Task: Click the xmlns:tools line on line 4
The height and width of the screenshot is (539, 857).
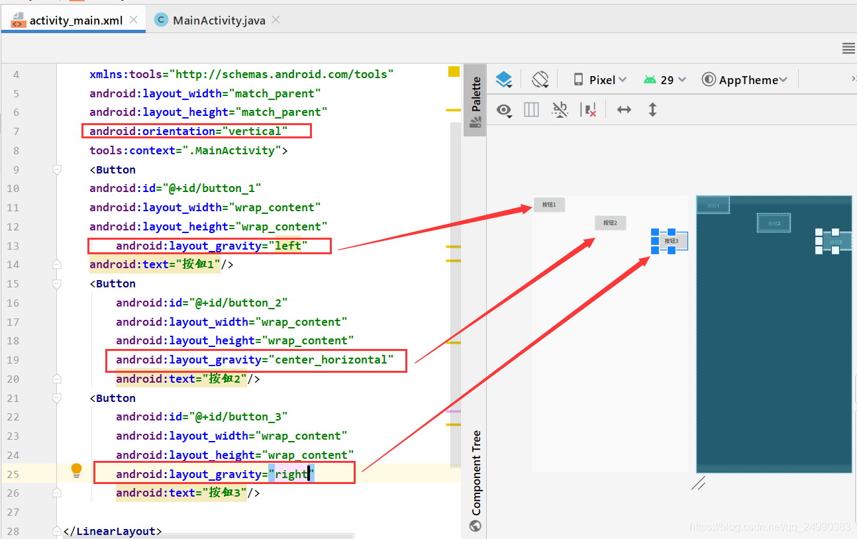Action: pos(242,74)
